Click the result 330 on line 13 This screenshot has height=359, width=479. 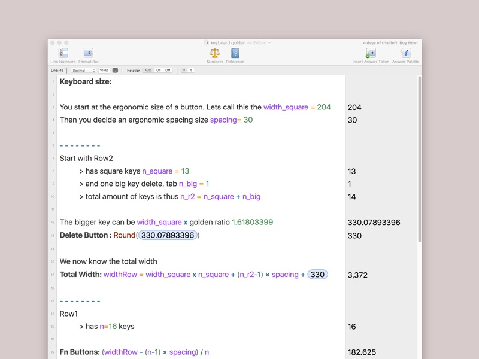(354, 236)
